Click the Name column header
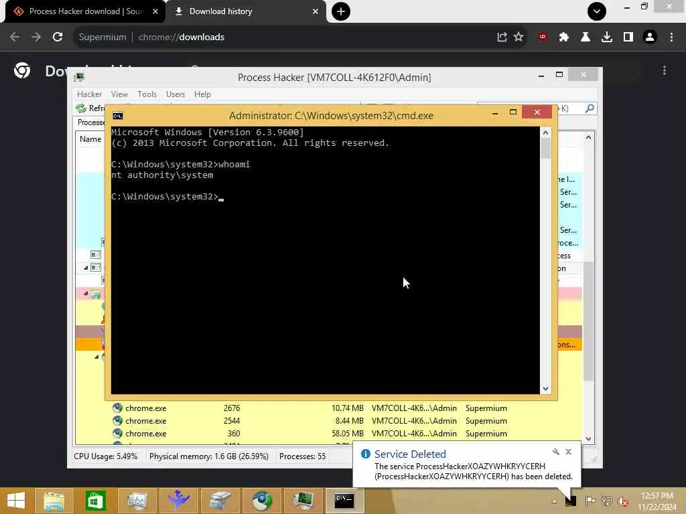 coord(90,139)
